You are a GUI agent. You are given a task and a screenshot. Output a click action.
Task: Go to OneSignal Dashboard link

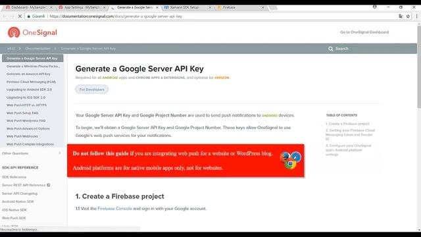[x=364, y=32]
